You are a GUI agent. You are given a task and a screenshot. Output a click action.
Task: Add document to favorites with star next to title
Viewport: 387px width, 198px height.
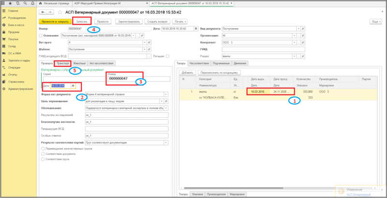[60, 12]
